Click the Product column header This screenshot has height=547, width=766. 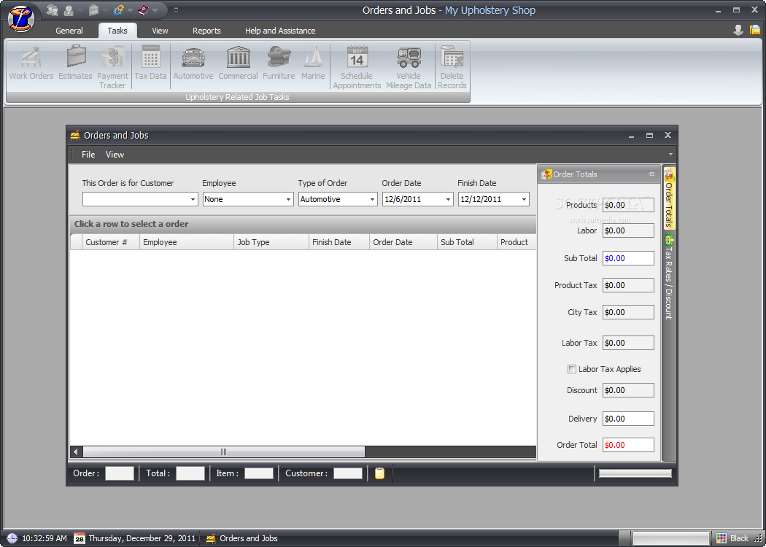click(x=517, y=242)
